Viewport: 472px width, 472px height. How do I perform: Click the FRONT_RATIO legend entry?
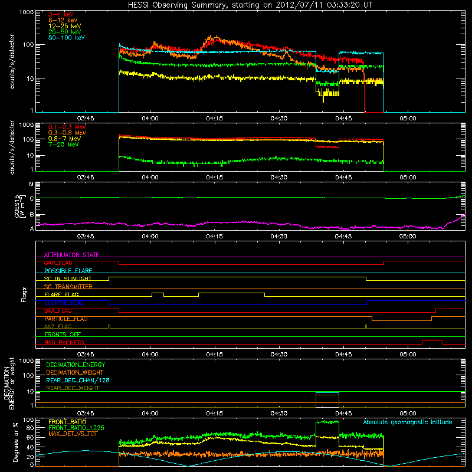pyautogui.click(x=67, y=422)
